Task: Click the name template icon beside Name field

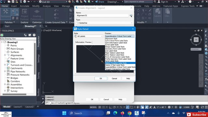Action: (x=131, y=16)
